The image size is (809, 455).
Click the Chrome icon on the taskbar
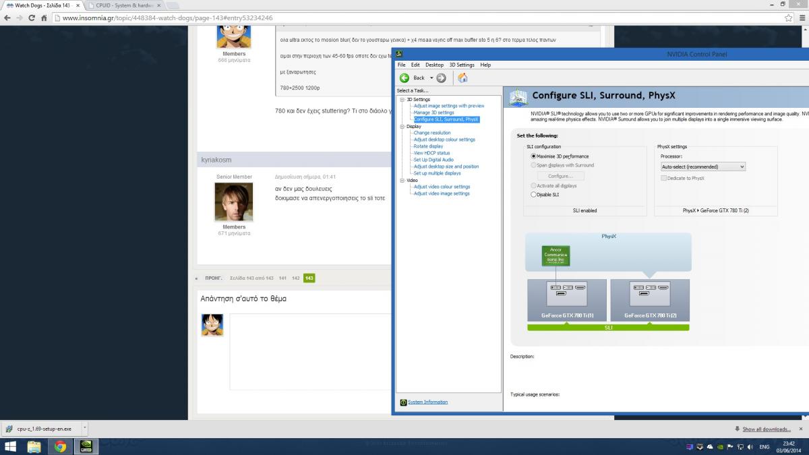coord(60,446)
